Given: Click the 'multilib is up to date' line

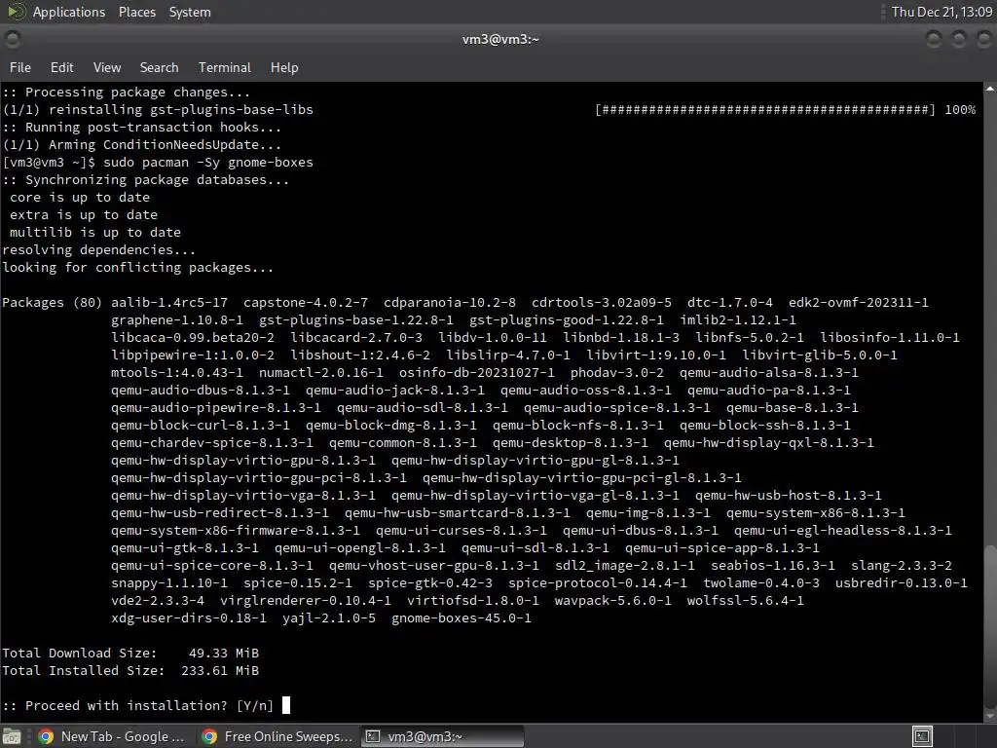Looking at the screenshot, I should (x=94, y=233).
